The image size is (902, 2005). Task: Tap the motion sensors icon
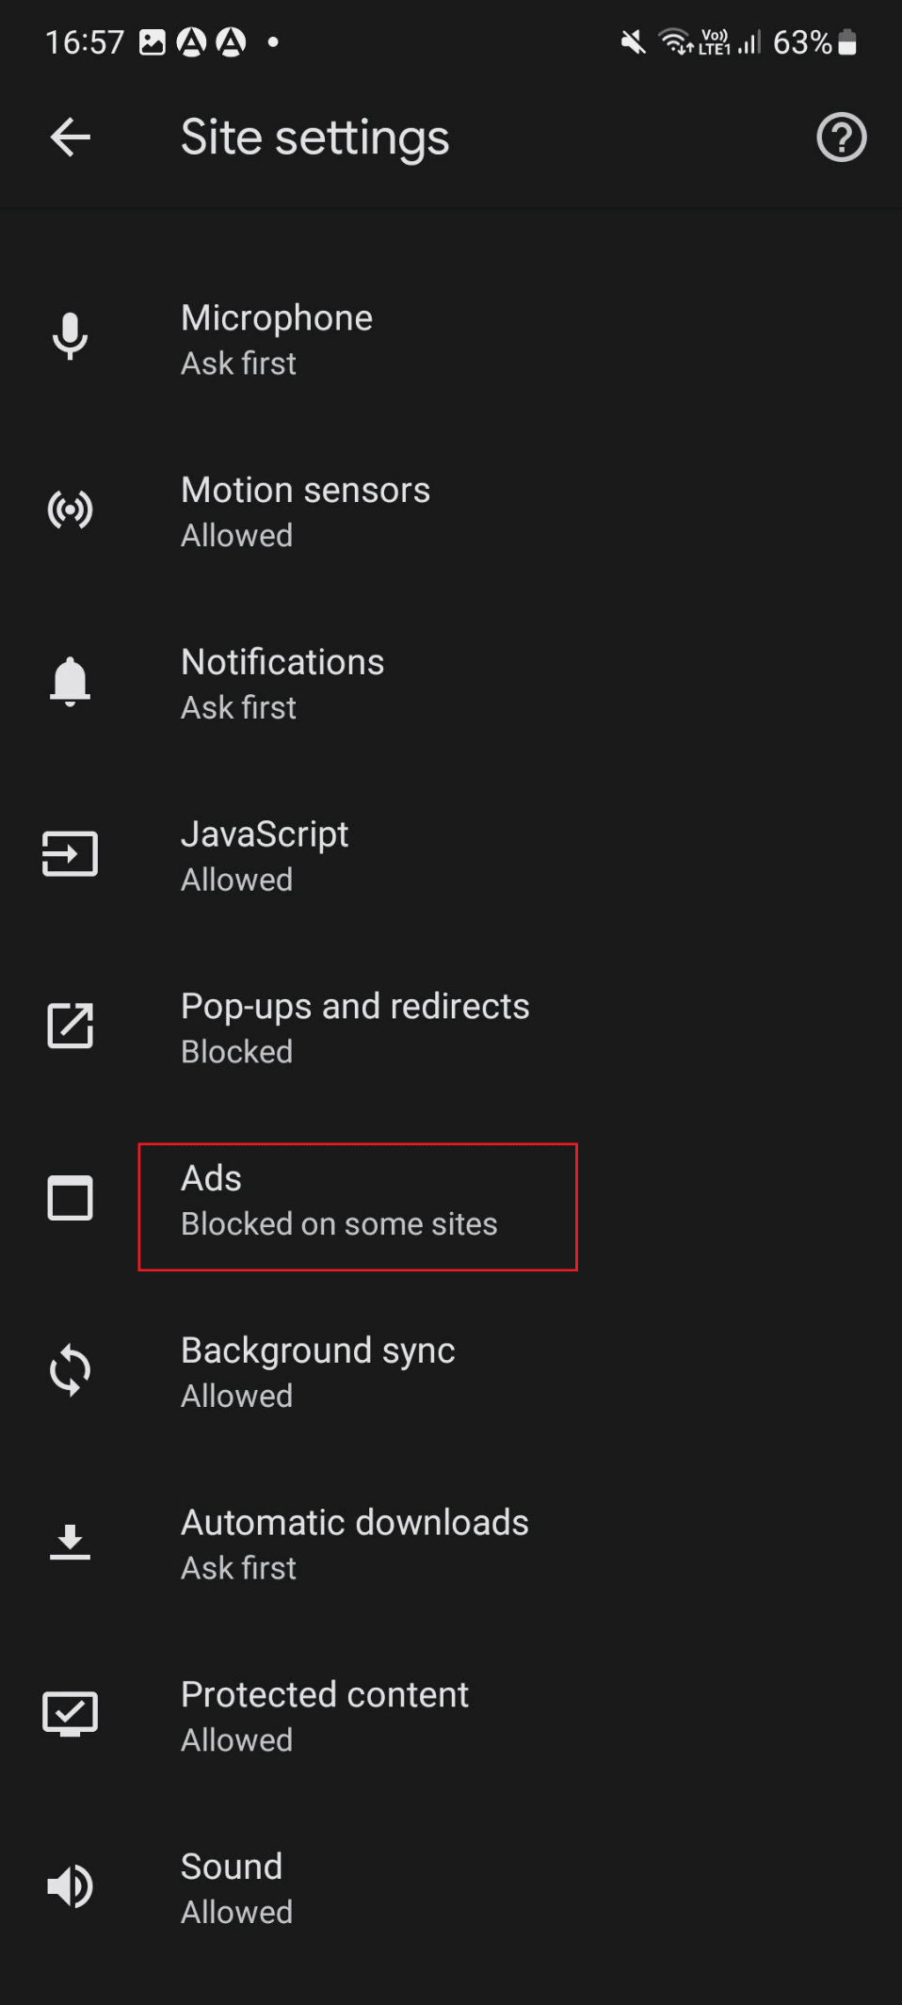coord(70,509)
